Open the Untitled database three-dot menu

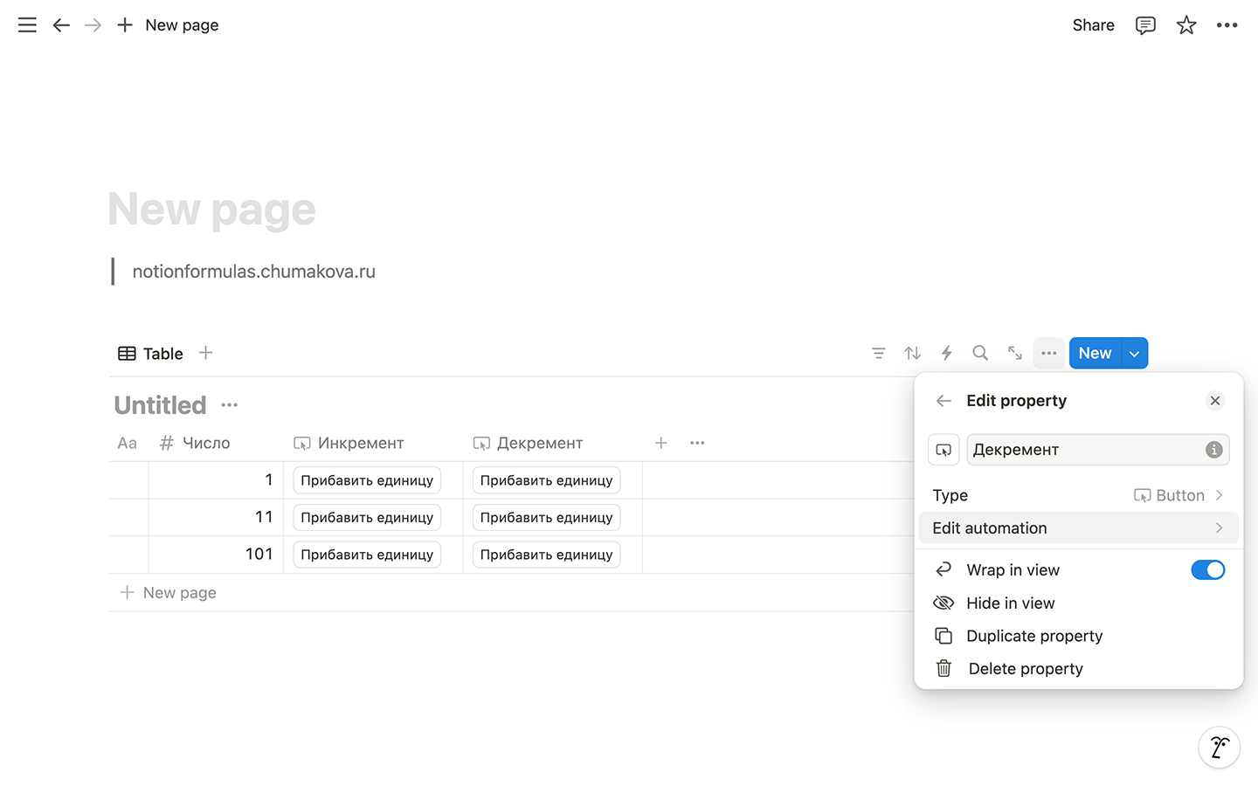tap(229, 405)
